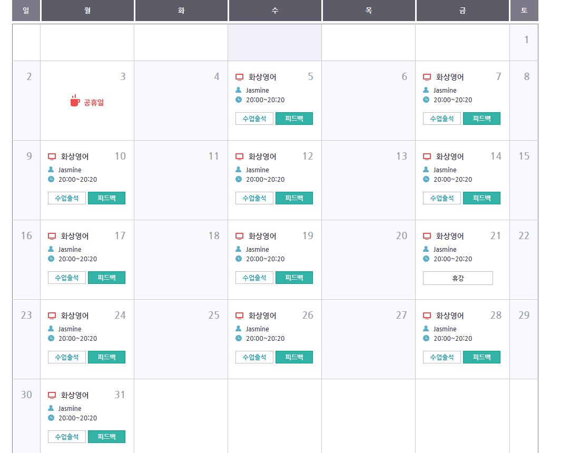Open 피드백 for the day 12 class
This screenshot has height=453, width=580.
(x=294, y=198)
